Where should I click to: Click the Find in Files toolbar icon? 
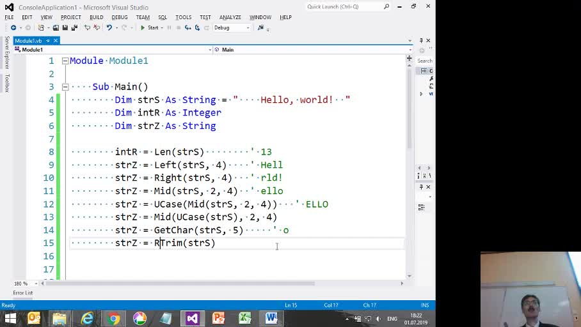260,27
